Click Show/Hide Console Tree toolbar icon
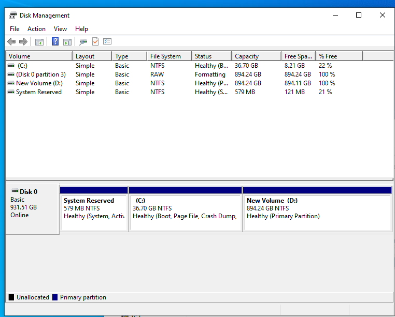The width and height of the screenshot is (395, 317). [39, 42]
